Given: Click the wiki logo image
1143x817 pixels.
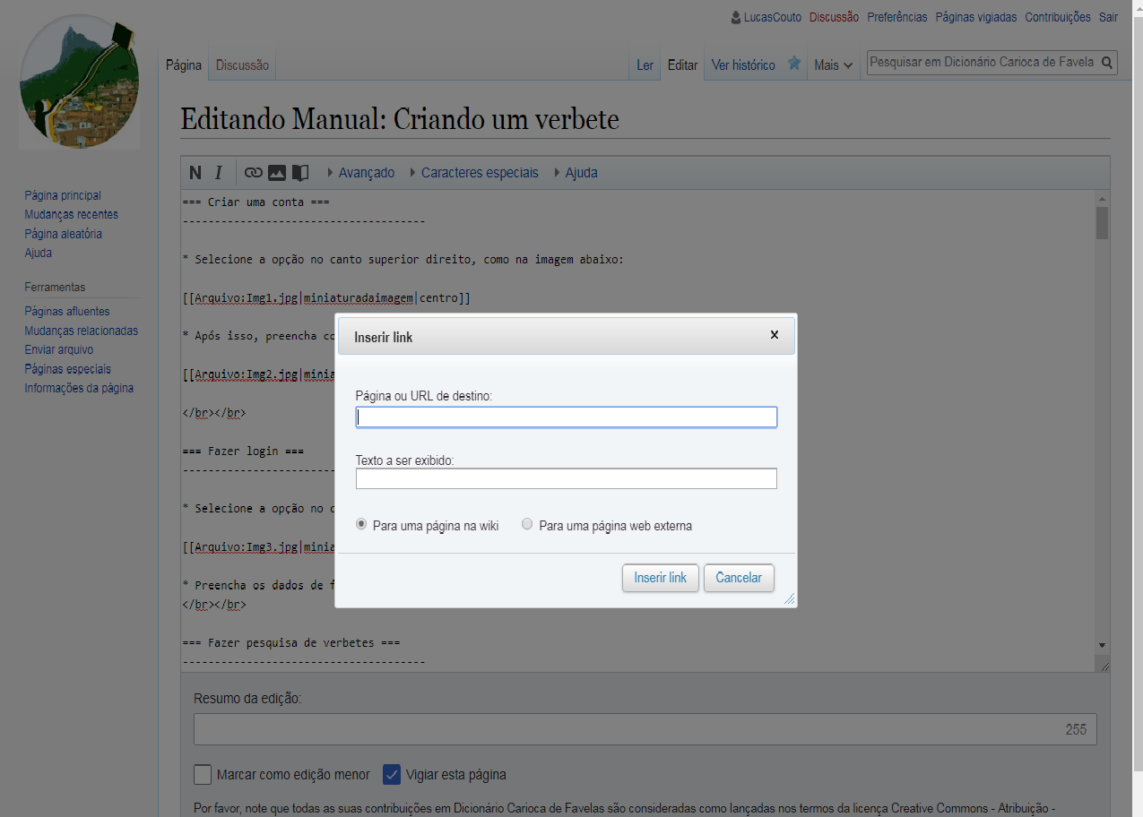Looking at the screenshot, I should pyautogui.click(x=80, y=82).
